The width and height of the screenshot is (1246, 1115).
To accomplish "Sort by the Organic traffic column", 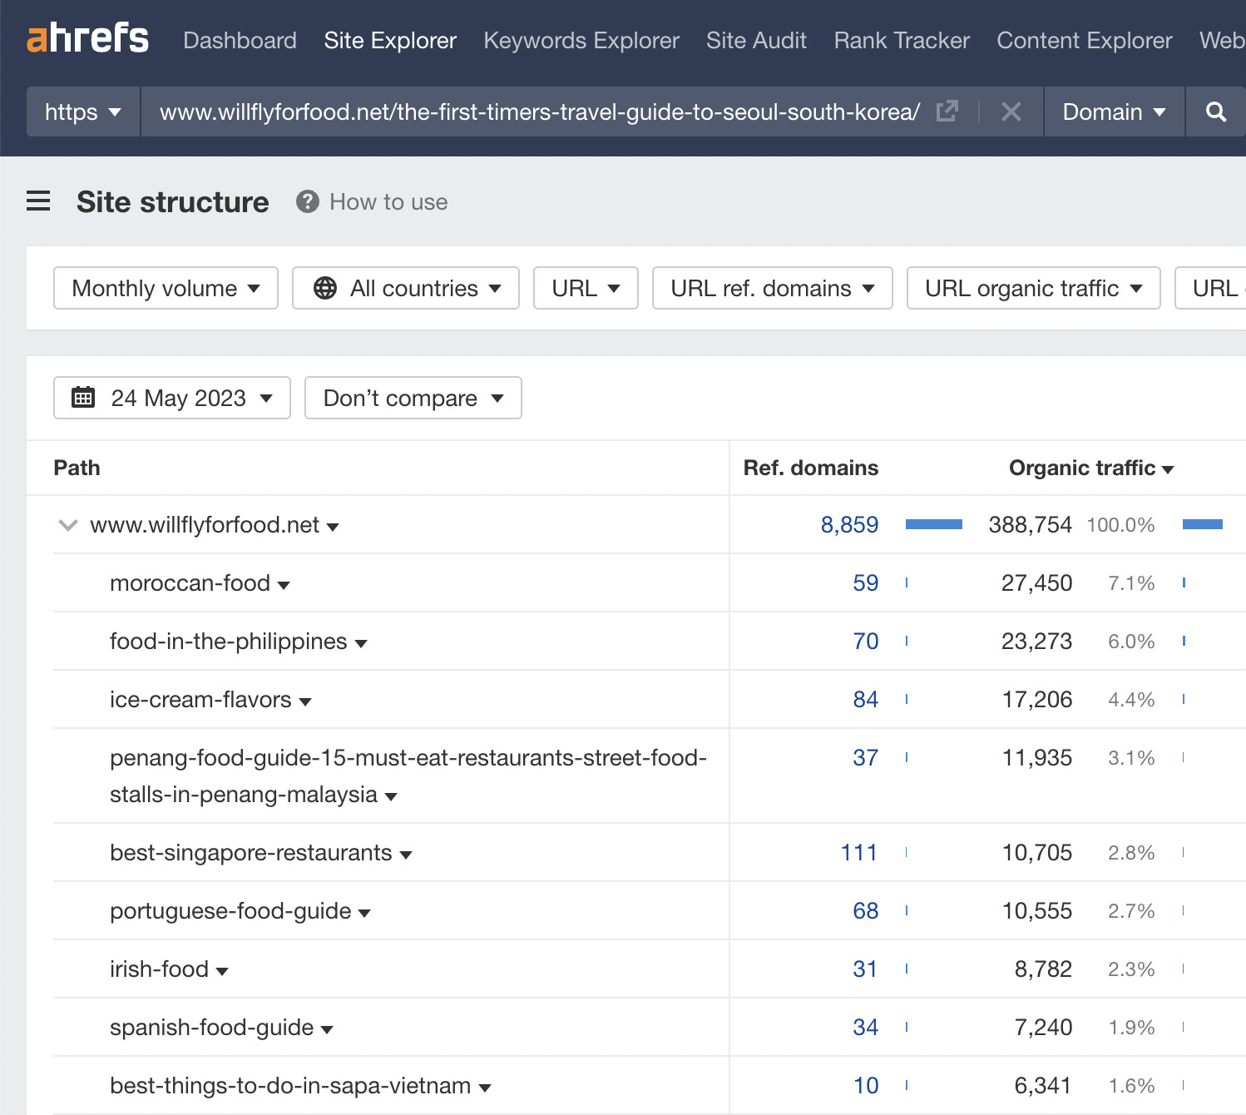I will pyautogui.click(x=1092, y=468).
